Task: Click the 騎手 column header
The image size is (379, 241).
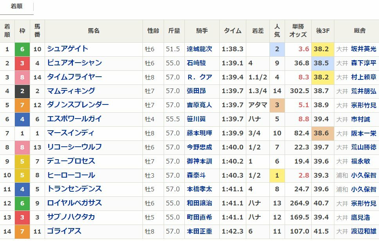Action: [202, 31]
